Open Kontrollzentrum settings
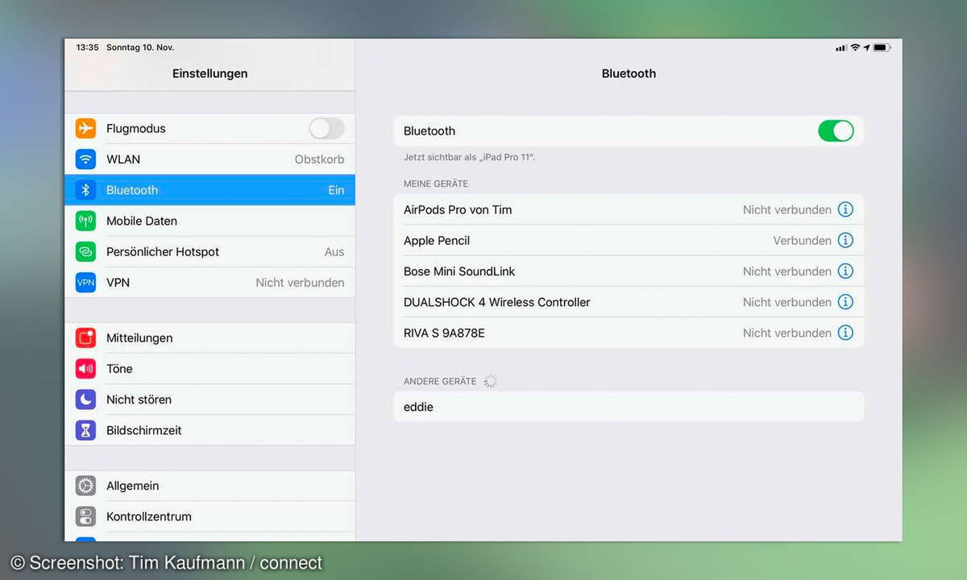The height and width of the screenshot is (580, 967). (210, 516)
